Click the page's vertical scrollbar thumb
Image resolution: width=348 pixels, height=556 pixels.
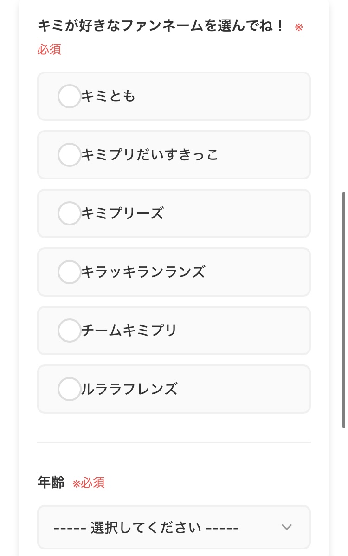(x=344, y=309)
